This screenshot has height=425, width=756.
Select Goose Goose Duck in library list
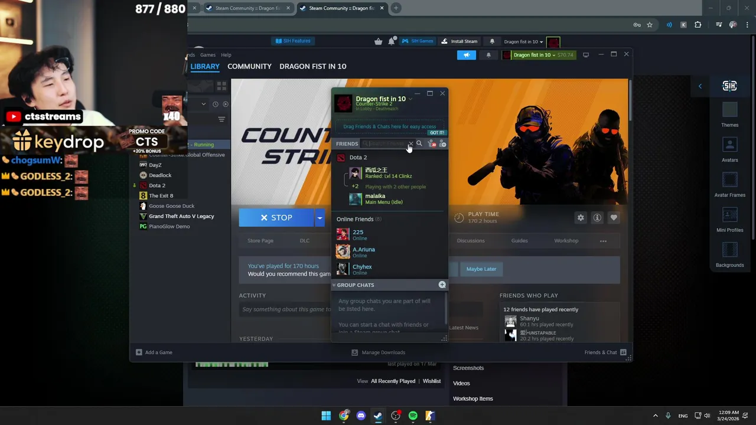[171, 206]
